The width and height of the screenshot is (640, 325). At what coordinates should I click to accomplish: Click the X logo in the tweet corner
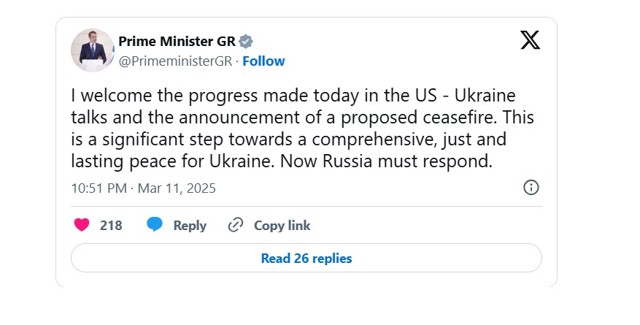[x=531, y=39]
